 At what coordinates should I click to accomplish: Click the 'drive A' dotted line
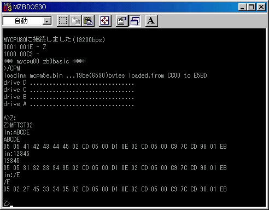coord(68,104)
